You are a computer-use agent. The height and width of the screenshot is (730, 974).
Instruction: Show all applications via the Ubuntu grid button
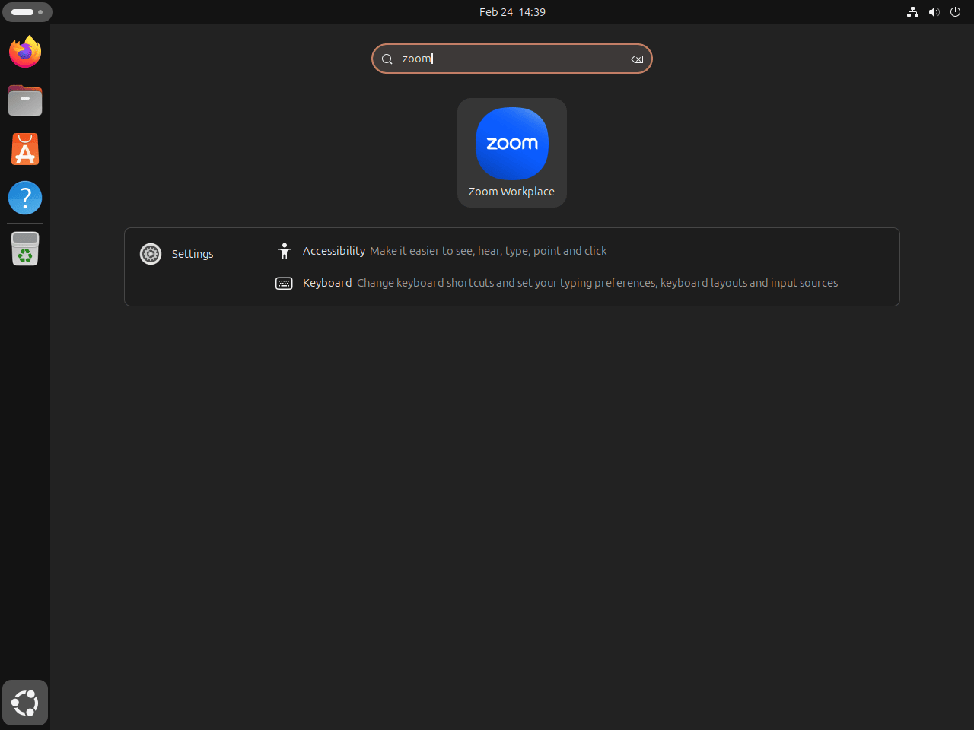pyautogui.click(x=24, y=703)
